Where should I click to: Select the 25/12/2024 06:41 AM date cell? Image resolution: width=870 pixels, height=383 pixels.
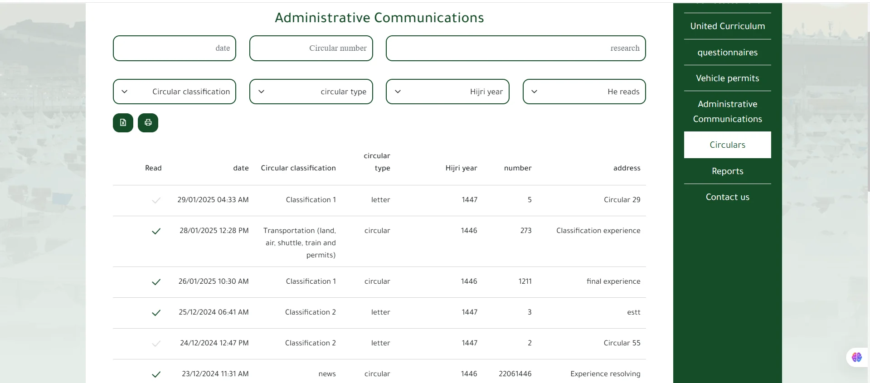pyautogui.click(x=214, y=312)
